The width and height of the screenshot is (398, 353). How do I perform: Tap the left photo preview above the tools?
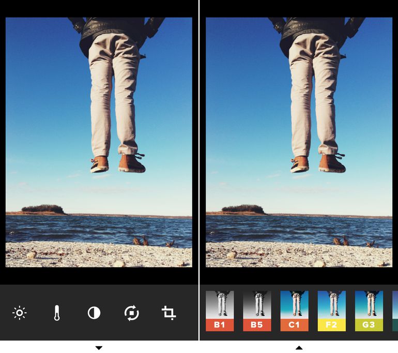[99, 142]
